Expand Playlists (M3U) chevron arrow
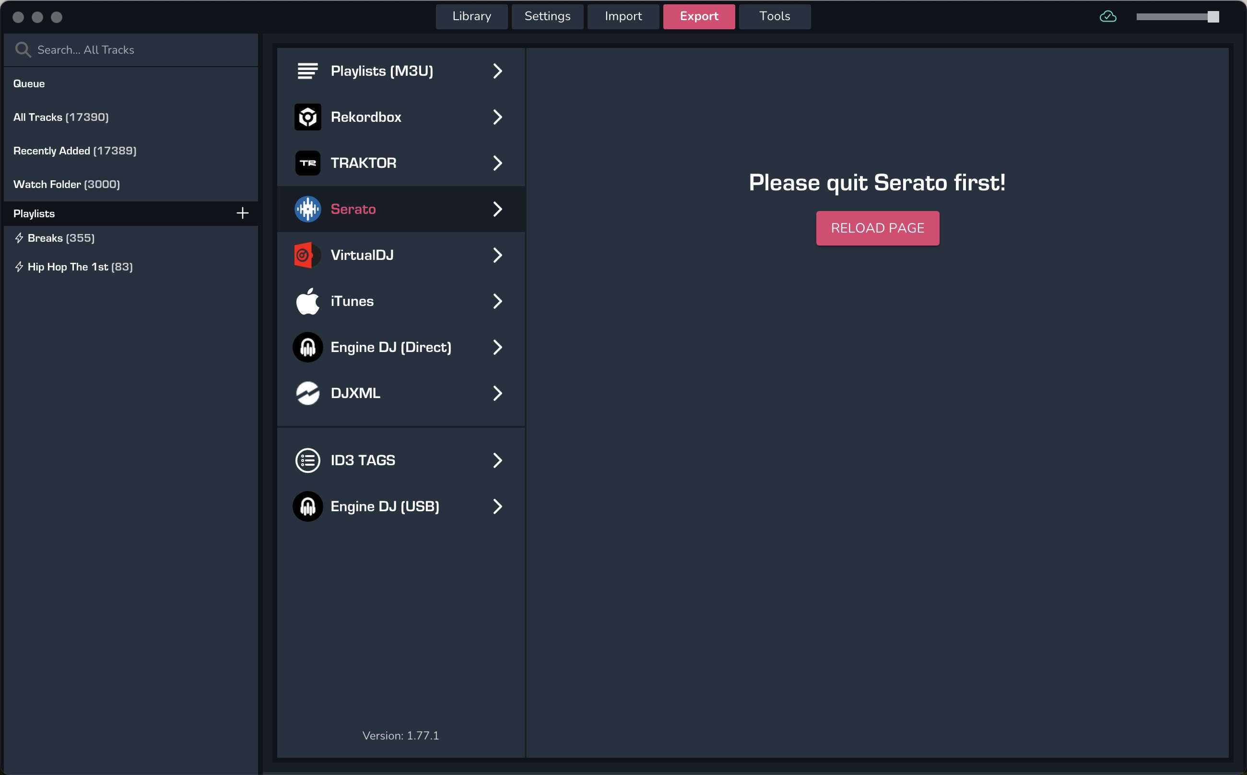1247x775 pixels. (497, 70)
